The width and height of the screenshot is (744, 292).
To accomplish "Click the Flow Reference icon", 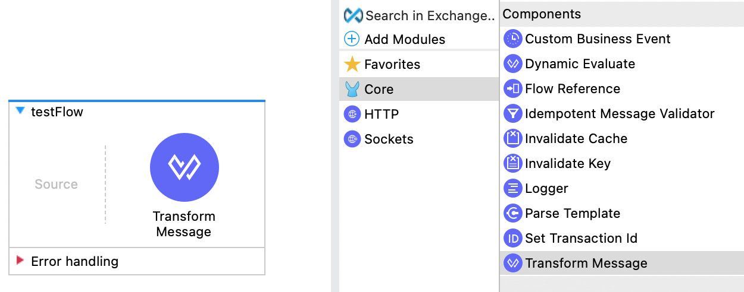I will [x=512, y=89].
